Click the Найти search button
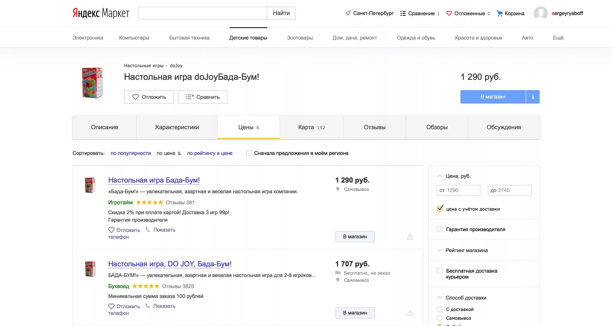Image resolution: width=613 pixels, height=326 pixels. (x=281, y=13)
